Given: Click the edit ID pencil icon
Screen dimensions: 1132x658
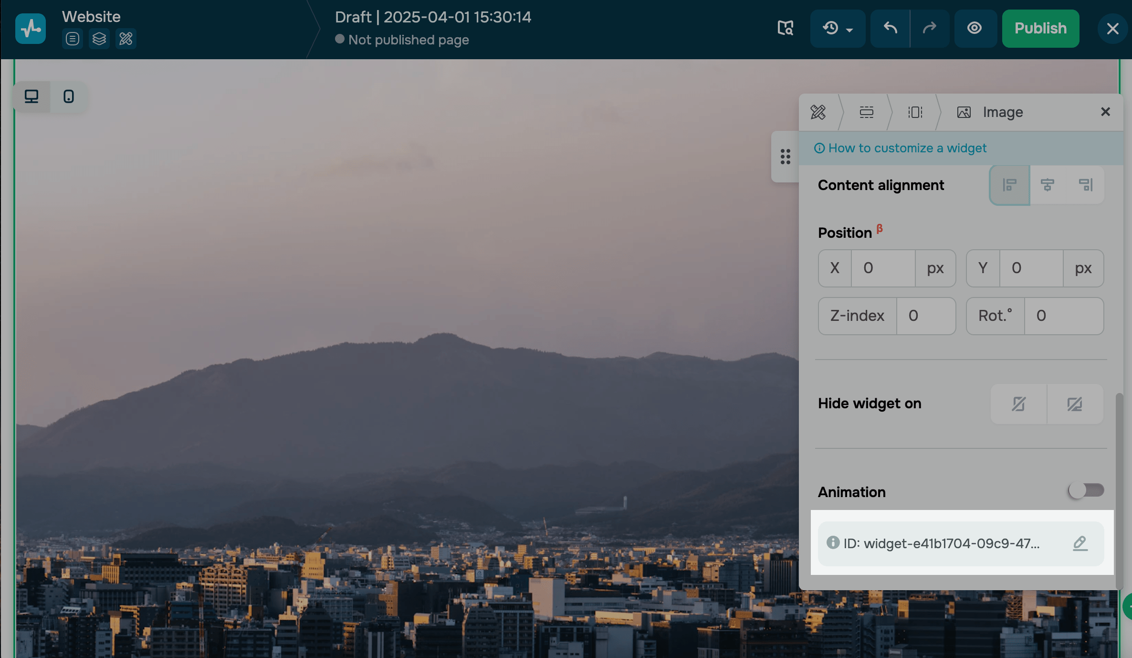Looking at the screenshot, I should (1080, 543).
